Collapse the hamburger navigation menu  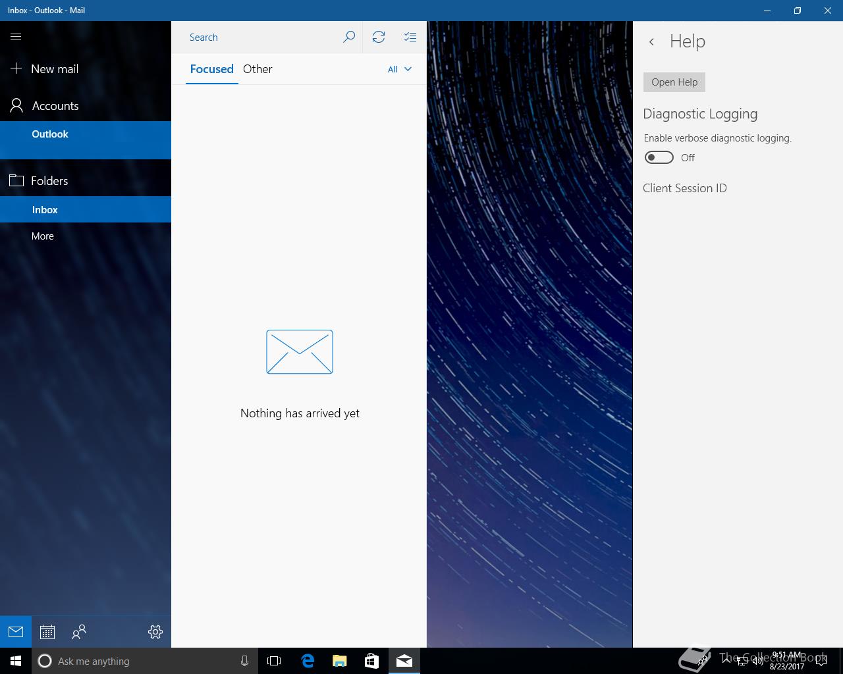(16, 37)
